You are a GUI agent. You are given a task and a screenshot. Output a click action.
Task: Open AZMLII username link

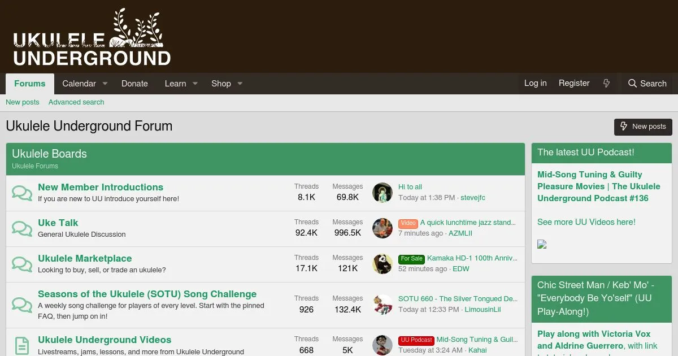pos(460,233)
